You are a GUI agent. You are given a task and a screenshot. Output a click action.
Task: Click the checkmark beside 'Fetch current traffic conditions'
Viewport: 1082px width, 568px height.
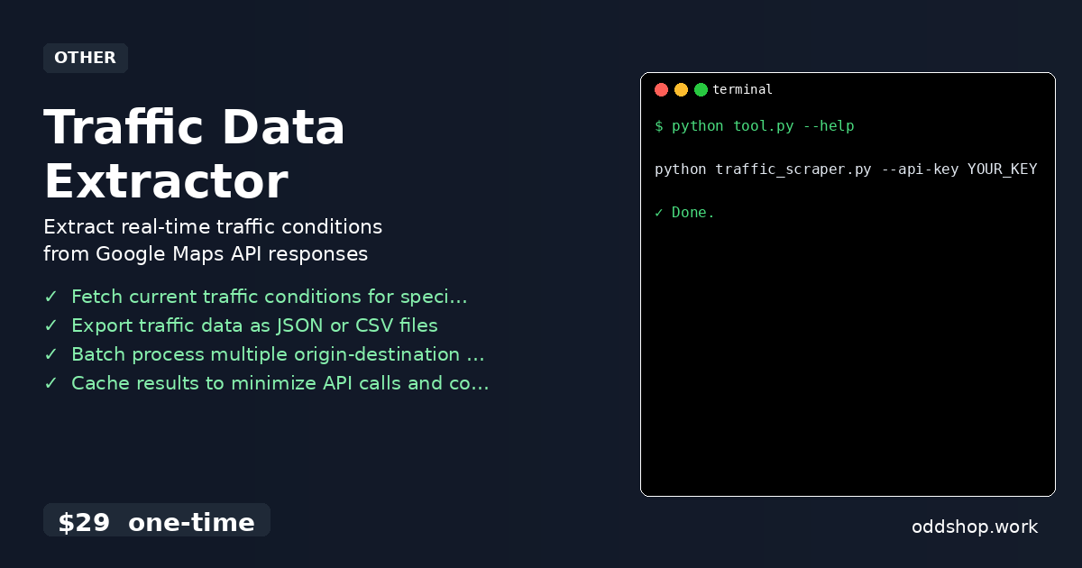[51, 297]
